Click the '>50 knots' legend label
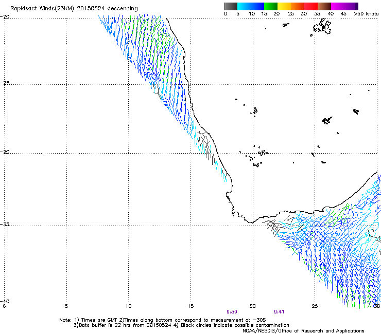Viewport: 381px width, 334px height. tap(366, 14)
